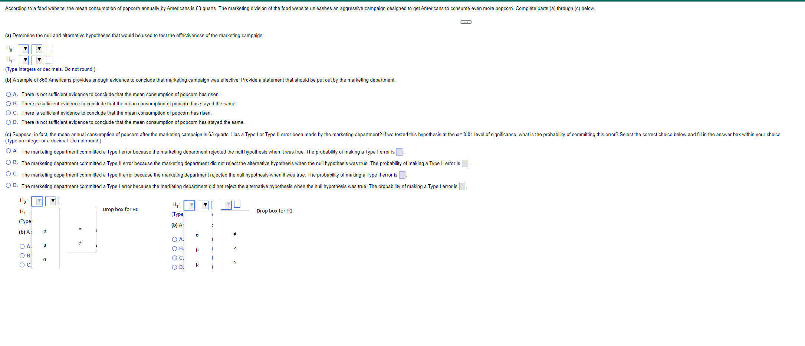Select option B about sufficient evidence stayed same

click(8, 103)
